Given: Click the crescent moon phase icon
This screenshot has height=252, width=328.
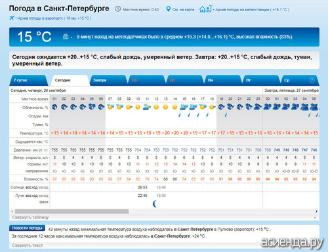Looking at the screenshot, I should pos(155,204).
